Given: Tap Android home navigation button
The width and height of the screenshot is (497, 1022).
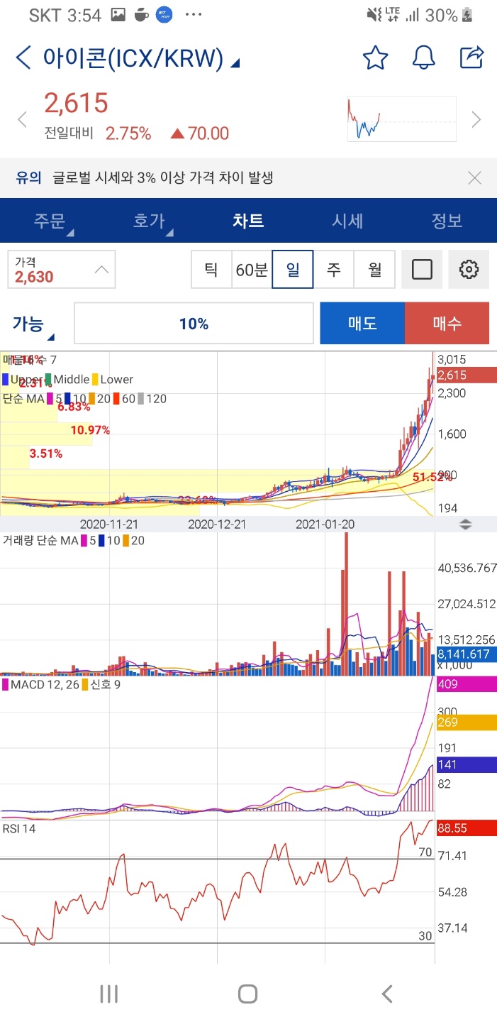Looking at the screenshot, I should (247, 994).
